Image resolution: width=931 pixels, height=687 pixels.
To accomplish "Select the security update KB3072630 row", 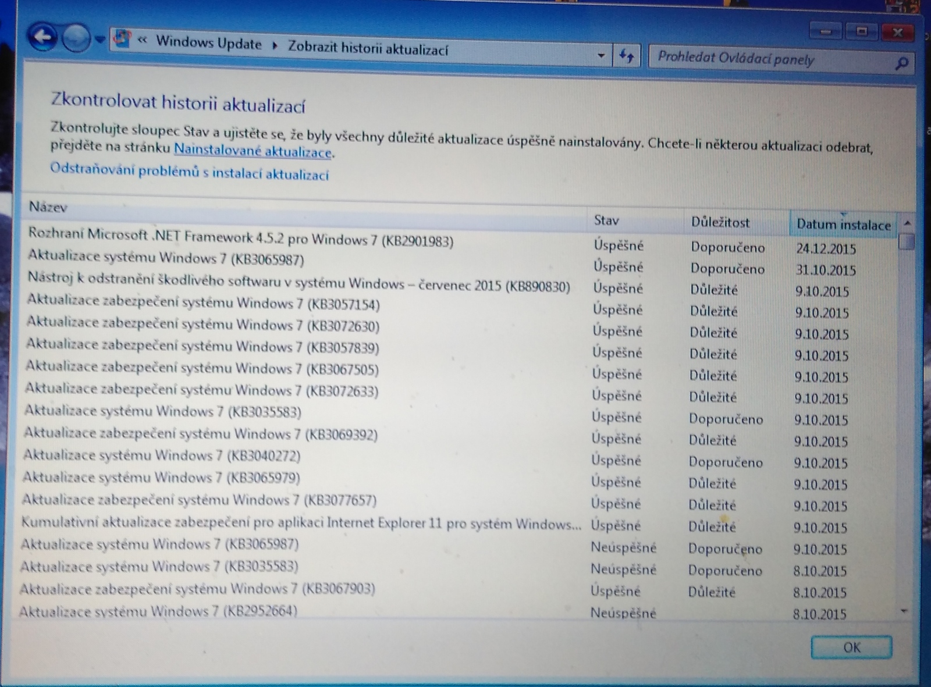I will 459,328.
